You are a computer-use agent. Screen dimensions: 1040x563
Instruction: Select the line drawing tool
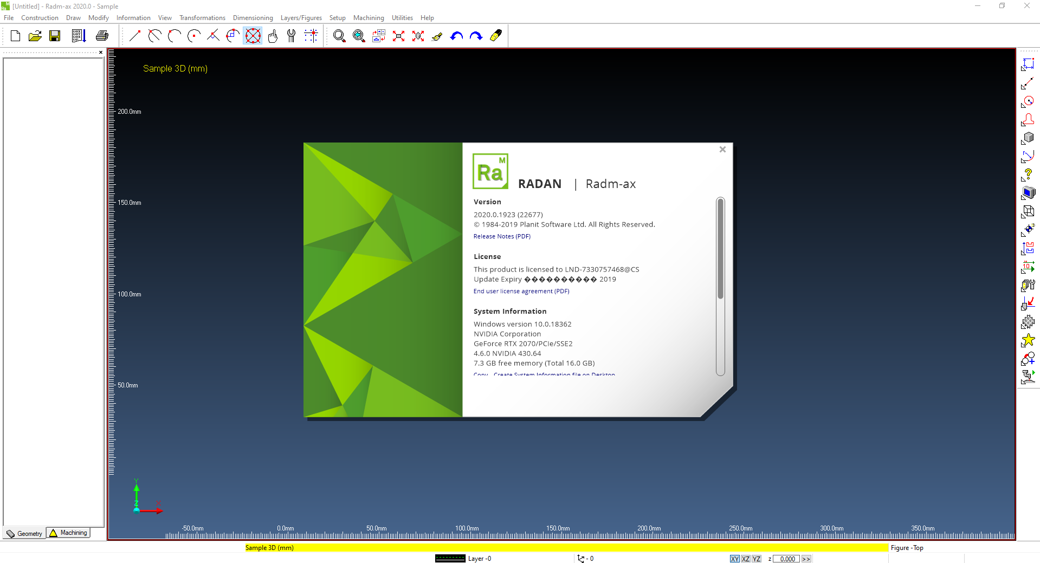[x=135, y=36]
